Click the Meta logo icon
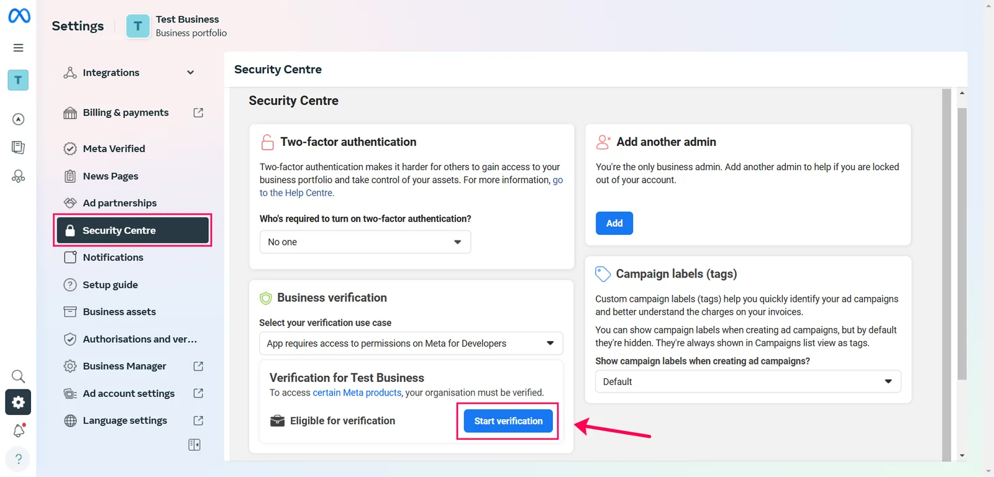Viewport: 994px width, 477px height. click(x=19, y=16)
